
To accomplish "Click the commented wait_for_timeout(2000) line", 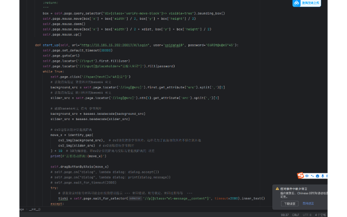I will [83, 182].
